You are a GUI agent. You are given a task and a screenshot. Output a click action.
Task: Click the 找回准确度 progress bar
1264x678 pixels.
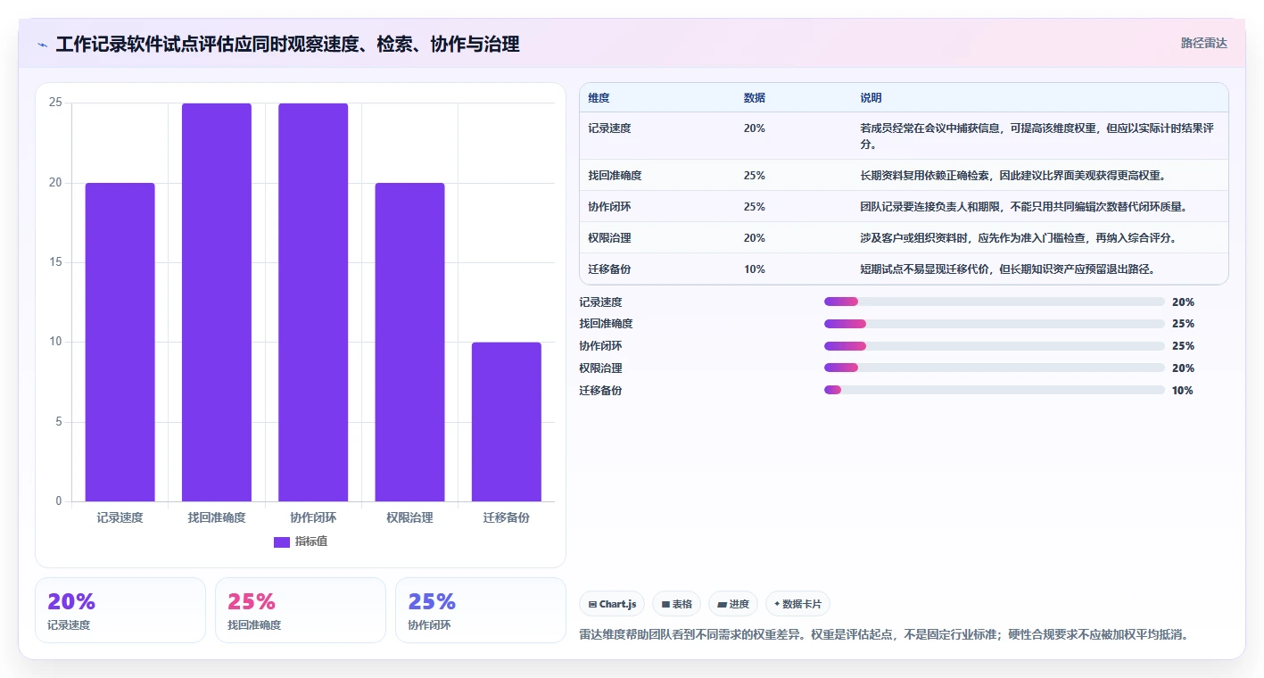pyautogui.click(x=995, y=324)
